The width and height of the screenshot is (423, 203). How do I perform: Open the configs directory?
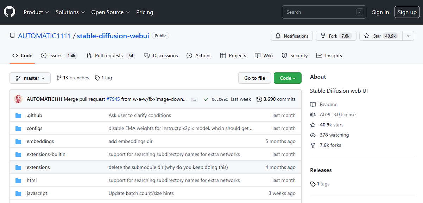point(34,128)
